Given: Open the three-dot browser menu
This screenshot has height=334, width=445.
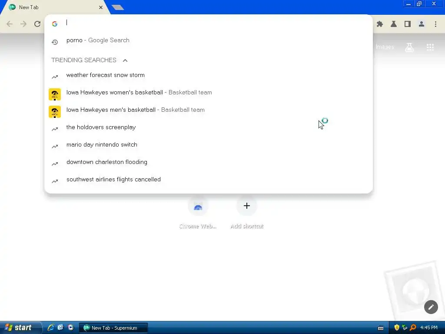Looking at the screenshot, I should click(x=435, y=24).
